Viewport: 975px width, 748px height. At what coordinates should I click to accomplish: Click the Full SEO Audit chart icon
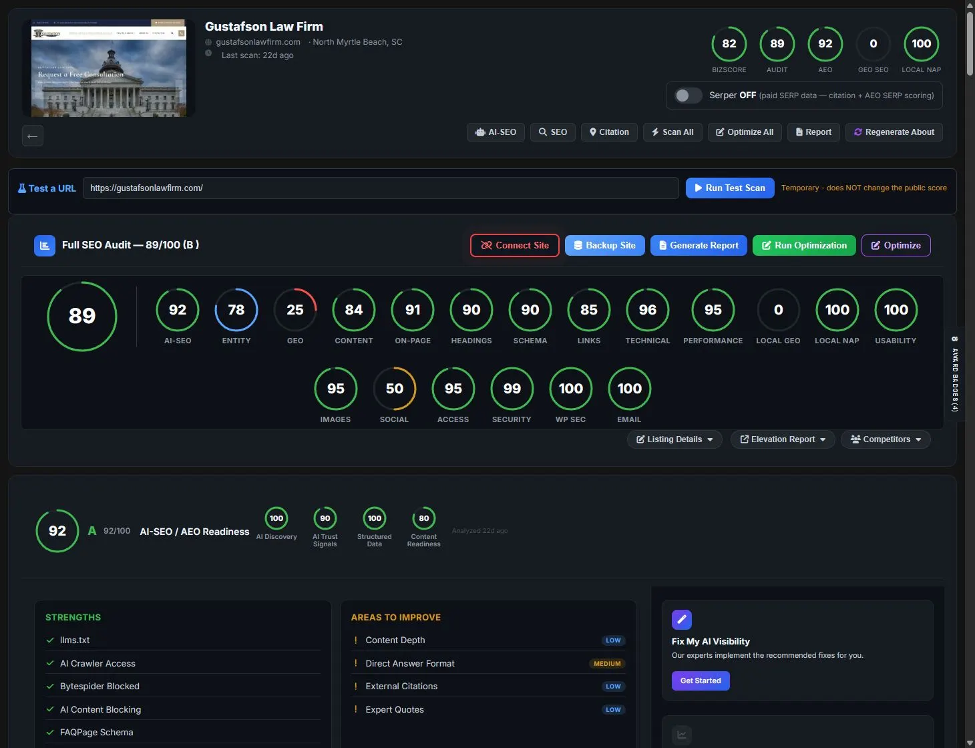[45, 245]
